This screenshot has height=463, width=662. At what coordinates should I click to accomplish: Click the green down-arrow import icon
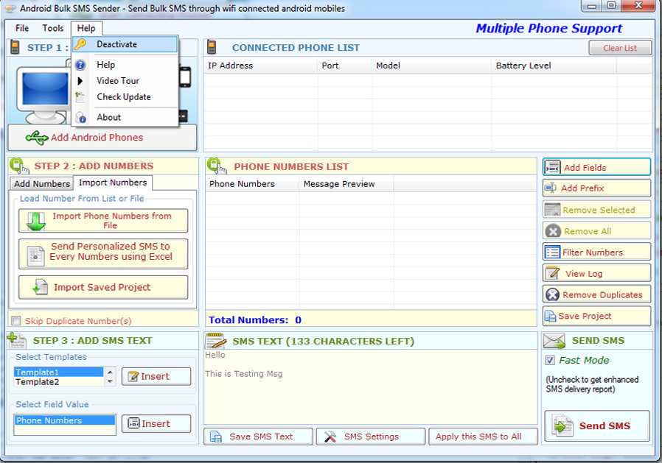(36, 221)
